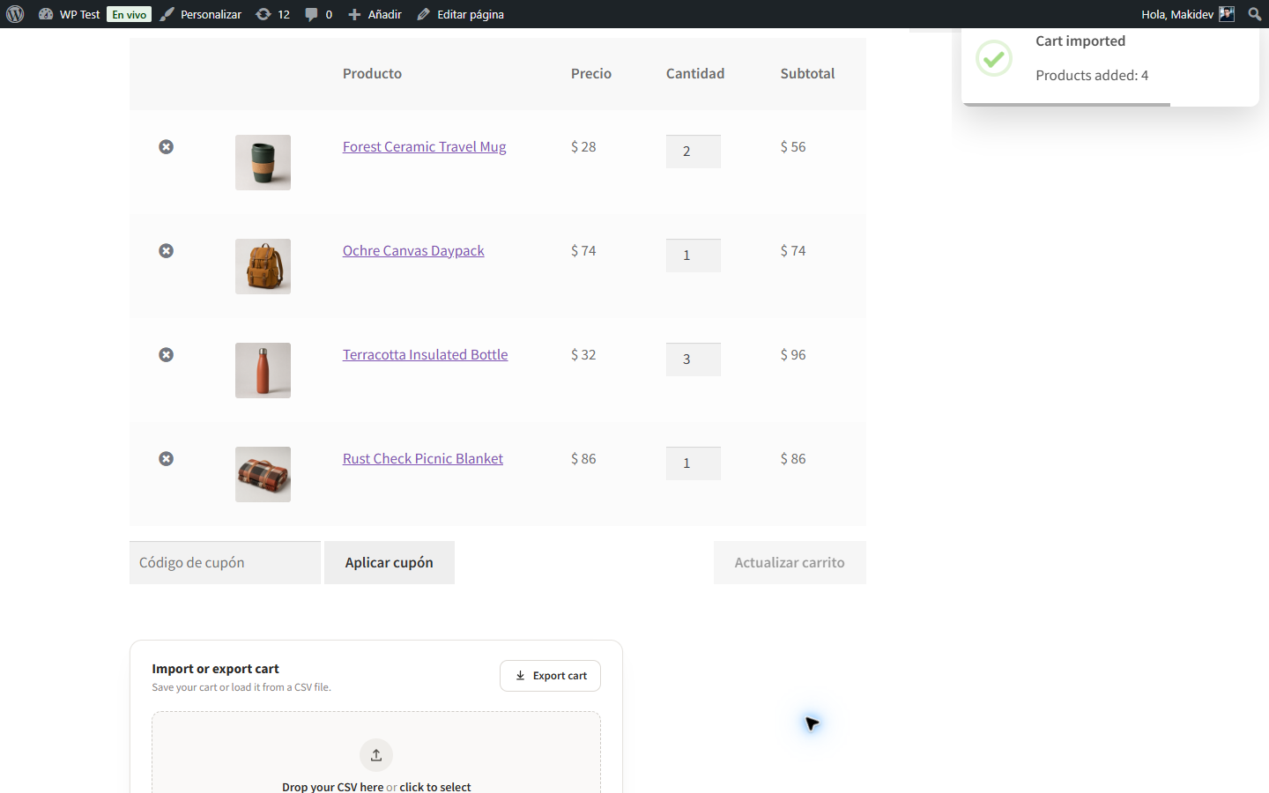This screenshot has width=1269, height=793.
Task: Click the CSV upload arrow icon
Action: point(376,755)
